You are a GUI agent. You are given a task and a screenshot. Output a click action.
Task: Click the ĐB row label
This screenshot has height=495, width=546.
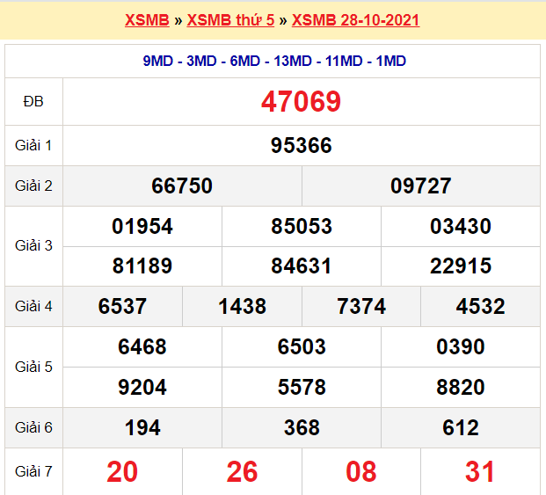tap(33, 102)
